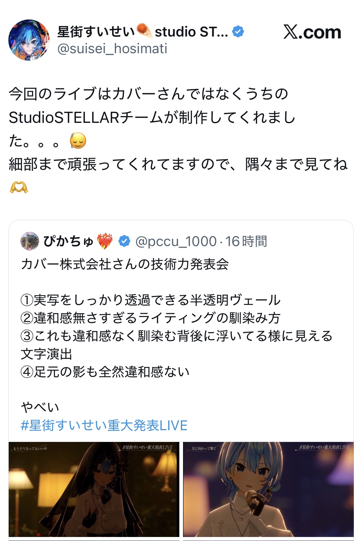
Task: Click the やべい line in quoted tweet
Action: (x=40, y=407)
